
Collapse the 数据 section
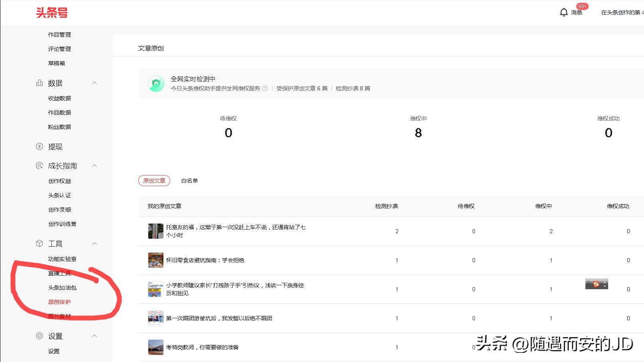pyautogui.click(x=94, y=83)
